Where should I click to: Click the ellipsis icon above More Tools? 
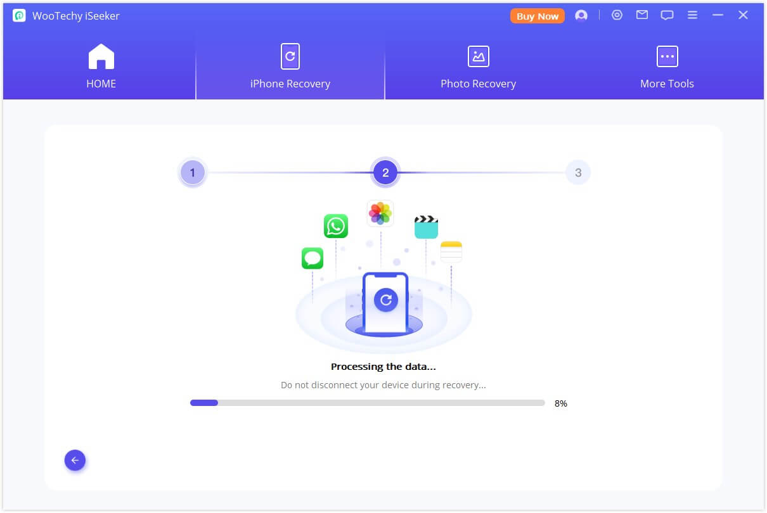coord(667,56)
